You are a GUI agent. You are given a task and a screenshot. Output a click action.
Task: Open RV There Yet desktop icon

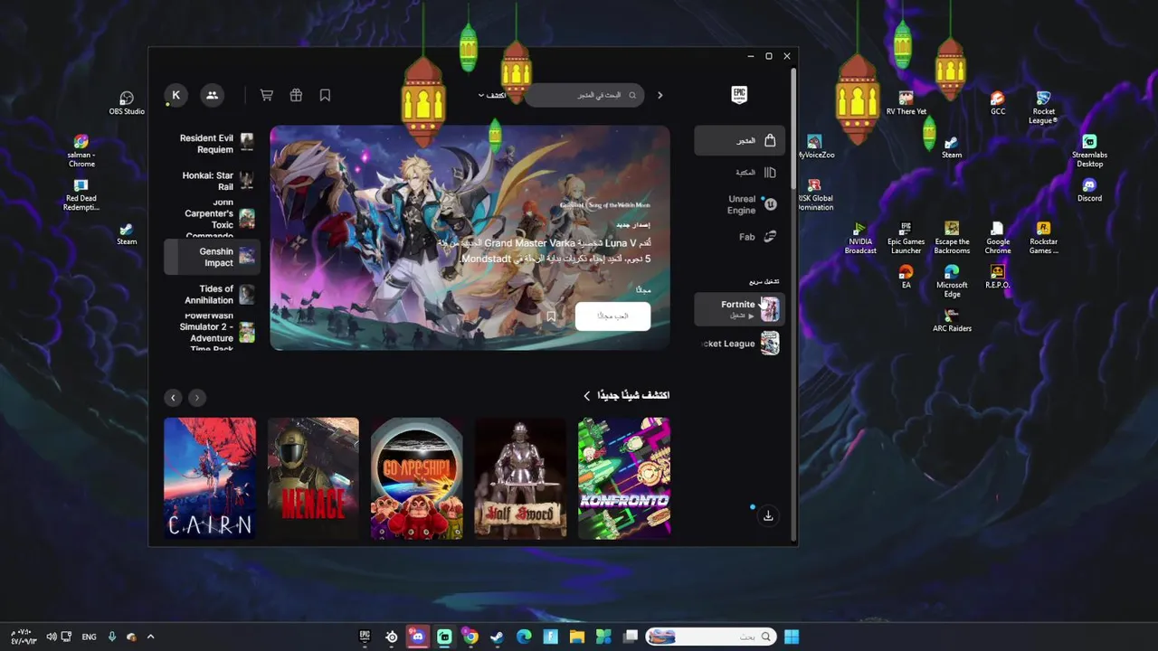coord(906,103)
